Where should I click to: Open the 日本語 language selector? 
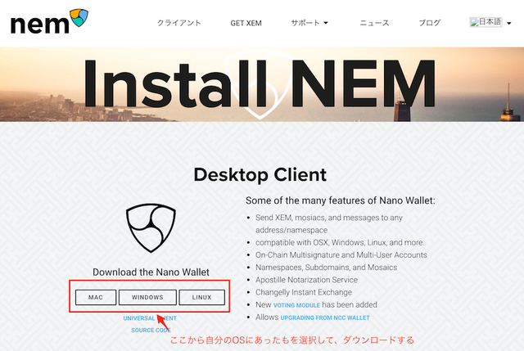point(490,22)
